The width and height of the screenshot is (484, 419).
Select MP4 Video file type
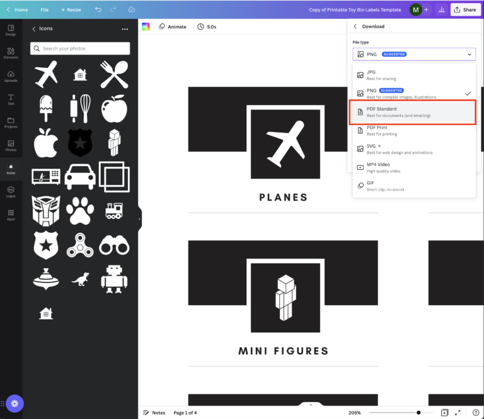coord(413,167)
